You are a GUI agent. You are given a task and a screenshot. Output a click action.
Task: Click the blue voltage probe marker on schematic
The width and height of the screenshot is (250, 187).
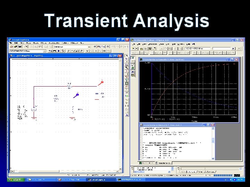pos(76,95)
